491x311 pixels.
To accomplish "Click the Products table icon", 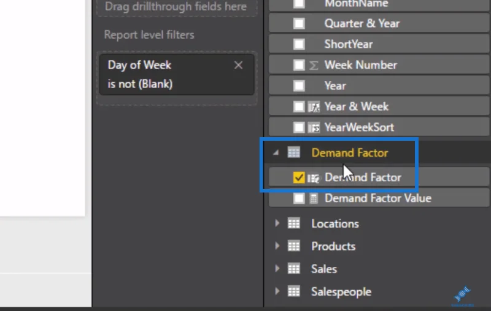I will point(294,246).
